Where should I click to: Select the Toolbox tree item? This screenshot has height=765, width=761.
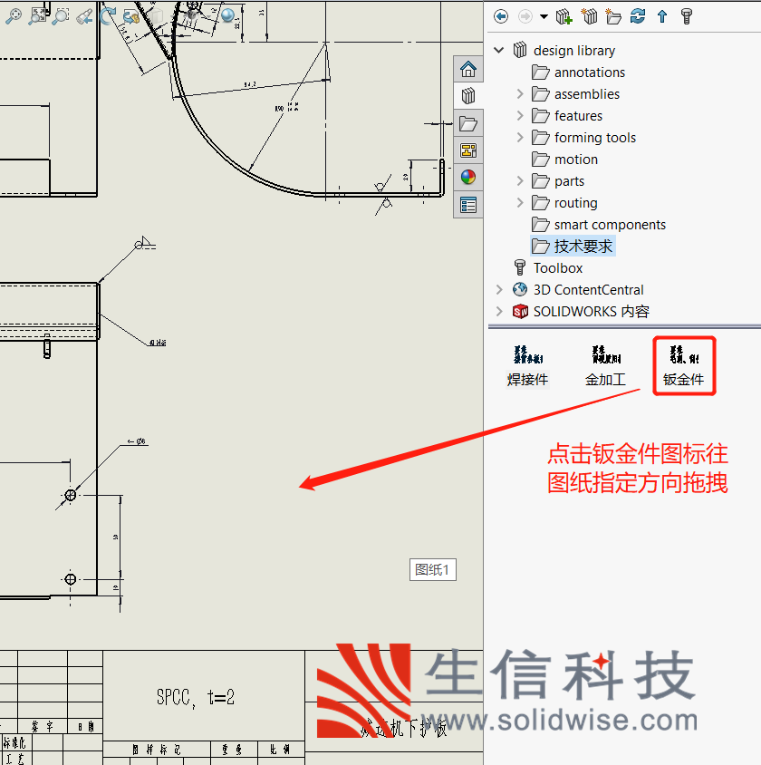(x=547, y=268)
